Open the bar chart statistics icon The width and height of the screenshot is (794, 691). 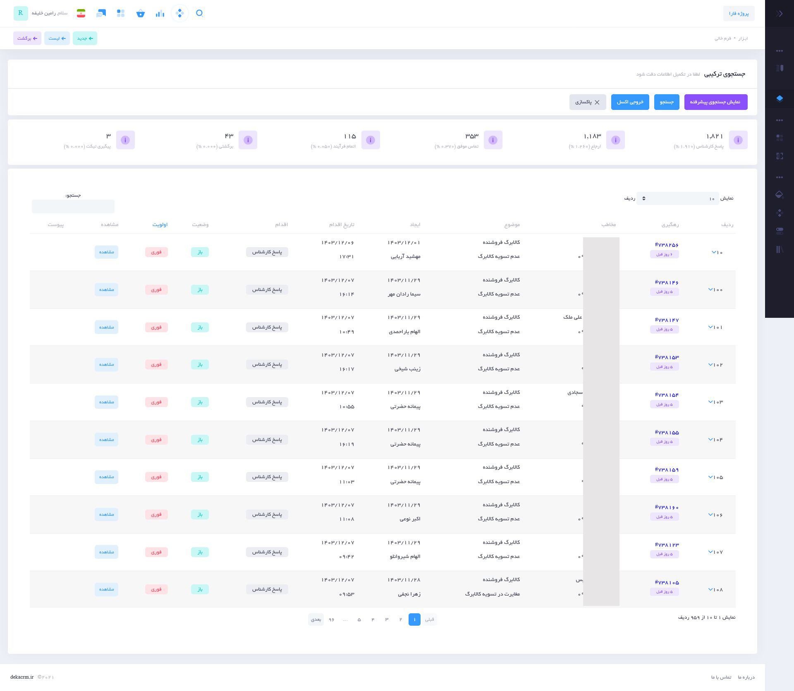[x=160, y=14]
